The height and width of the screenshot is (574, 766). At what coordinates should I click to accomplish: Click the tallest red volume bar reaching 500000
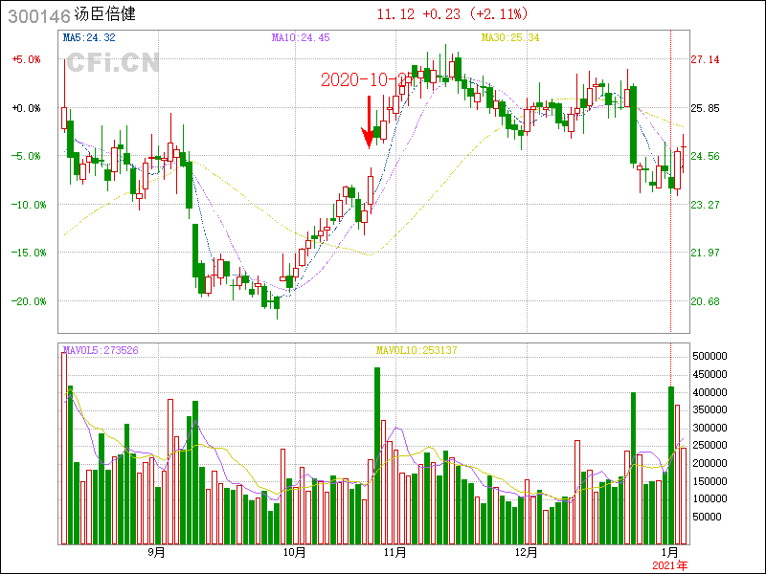pos(64,448)
